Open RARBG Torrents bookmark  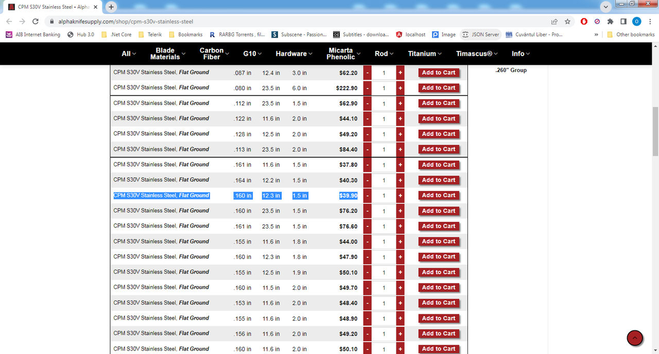pyautogui.click(x=237, y=34)
